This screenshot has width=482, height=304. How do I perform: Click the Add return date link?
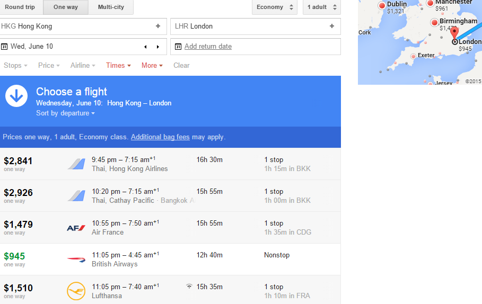208,47
